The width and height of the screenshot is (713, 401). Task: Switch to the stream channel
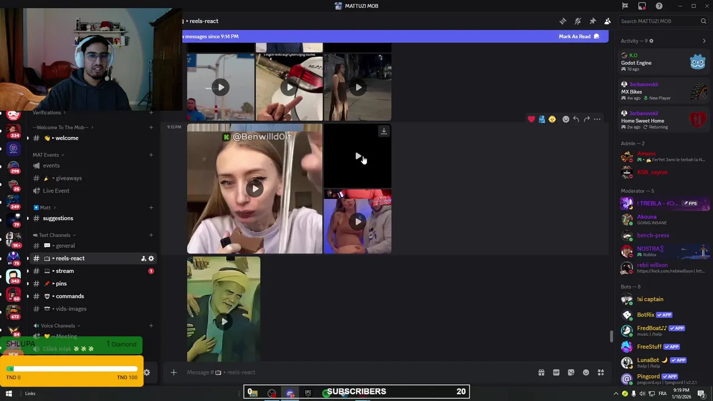92,271
